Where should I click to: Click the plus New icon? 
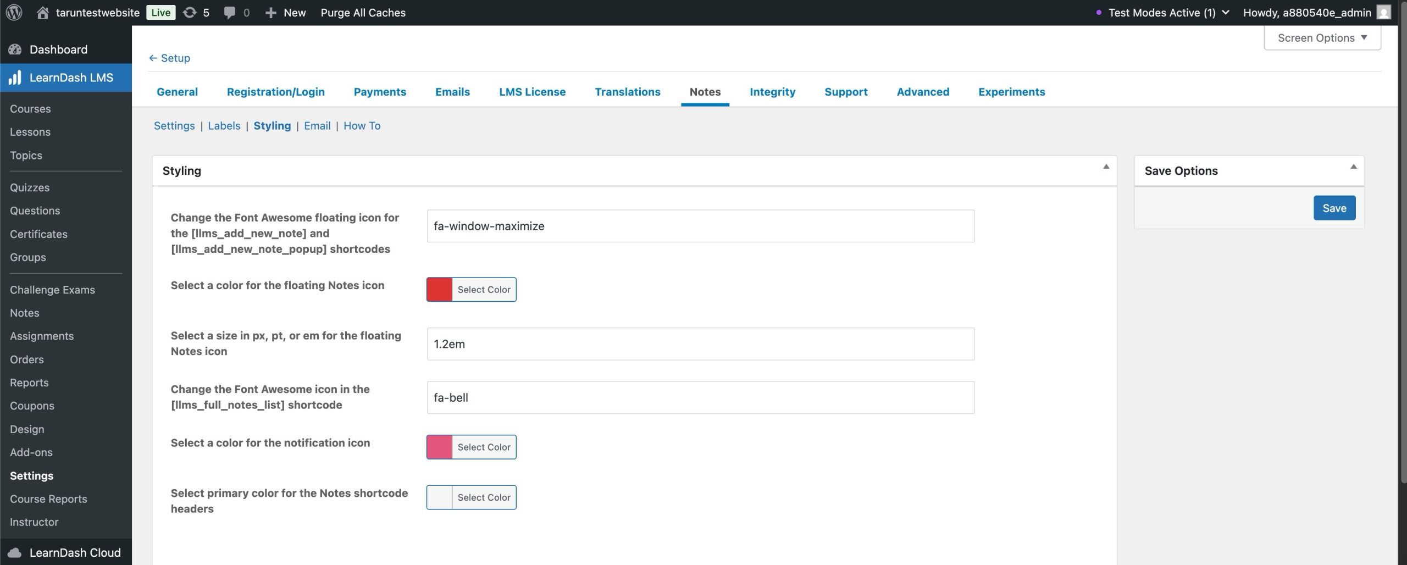pyautogui.click(x=270, y=13)
